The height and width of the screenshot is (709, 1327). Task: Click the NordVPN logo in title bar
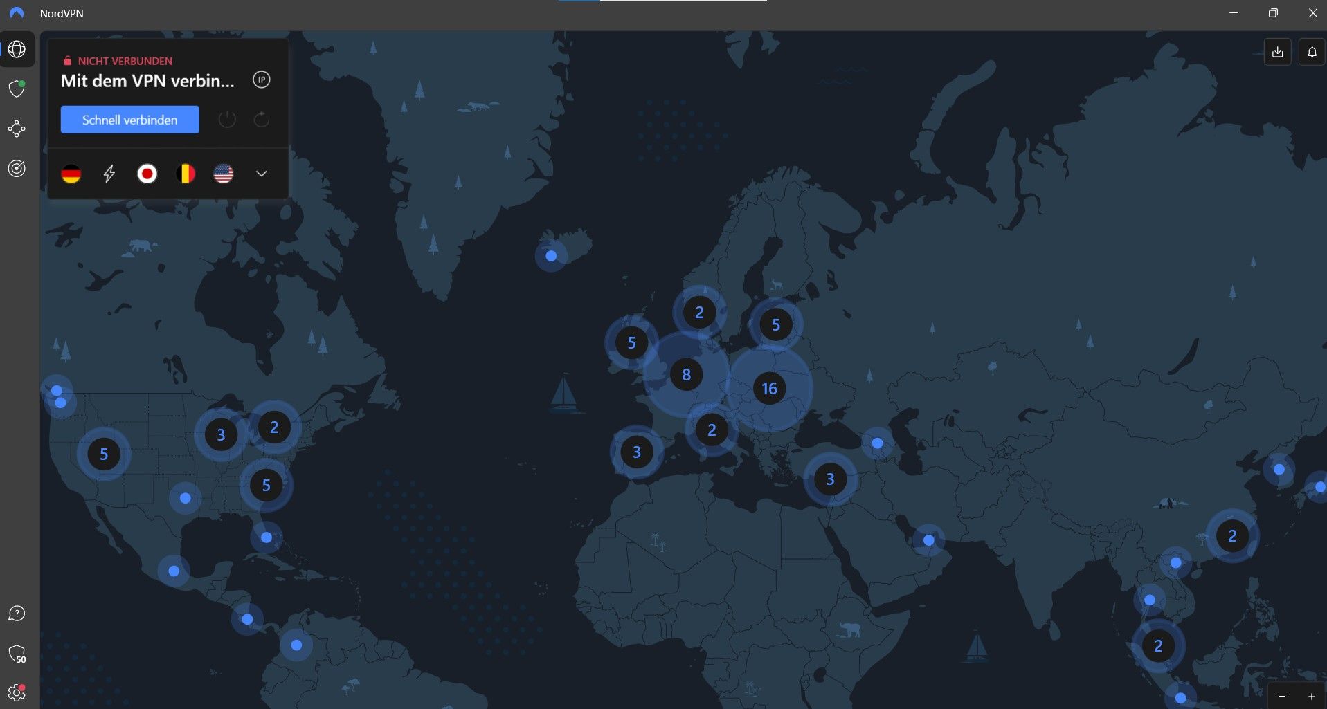[x=17, y=13]
